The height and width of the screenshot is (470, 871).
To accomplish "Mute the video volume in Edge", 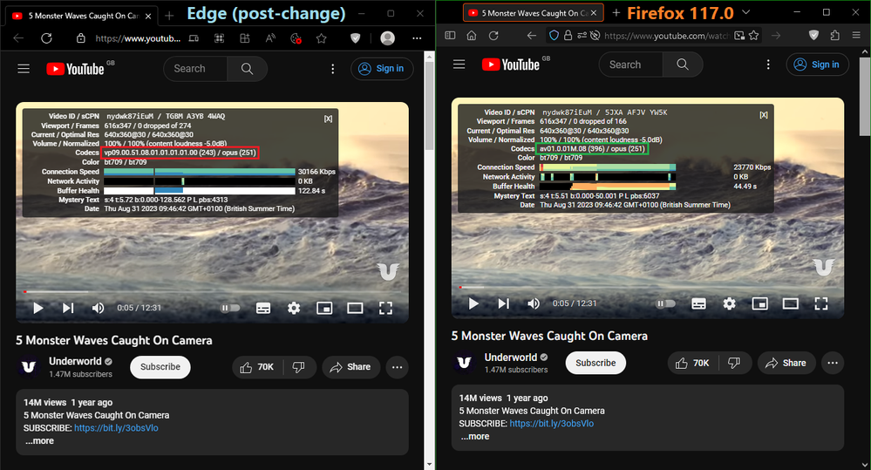I will 98,308.
